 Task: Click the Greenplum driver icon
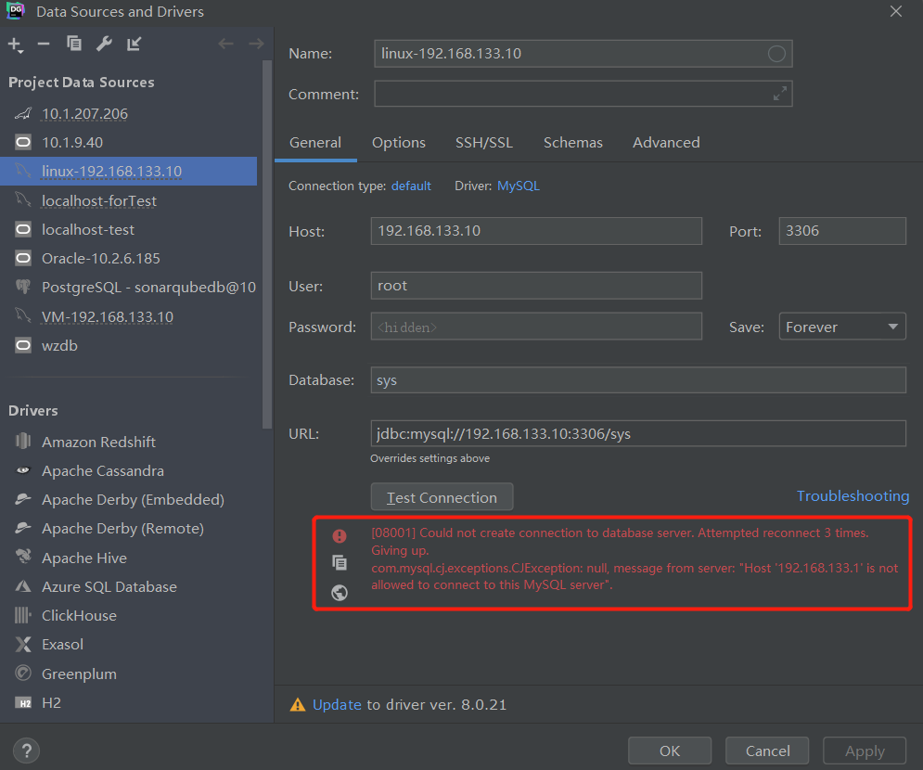[23, 673]
